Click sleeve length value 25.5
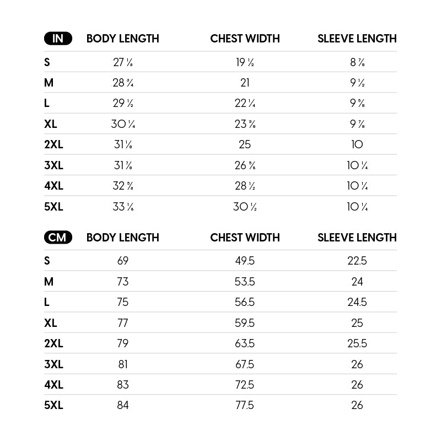Image resolution: width=441 pixels, height=441 pixels. click(357, 343)
